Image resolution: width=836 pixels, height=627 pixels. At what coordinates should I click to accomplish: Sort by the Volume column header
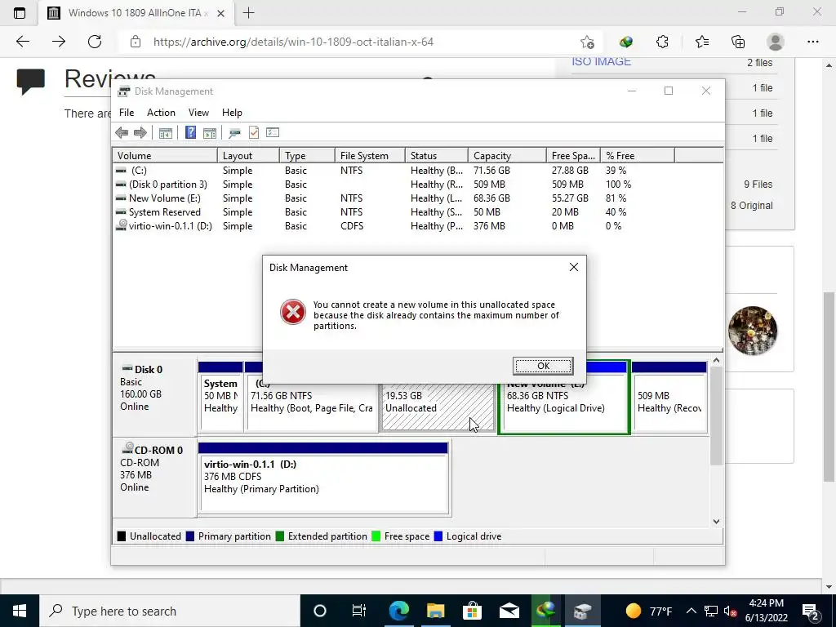pyautogui.click(x=165, y=156)
